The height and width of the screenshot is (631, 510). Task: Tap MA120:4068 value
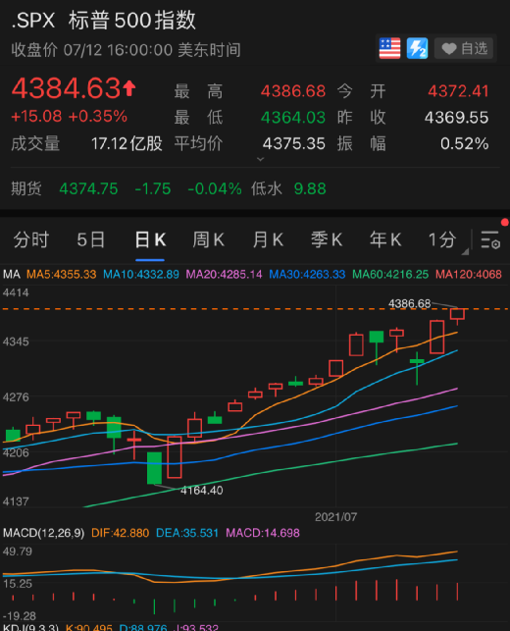pos(469,275)
